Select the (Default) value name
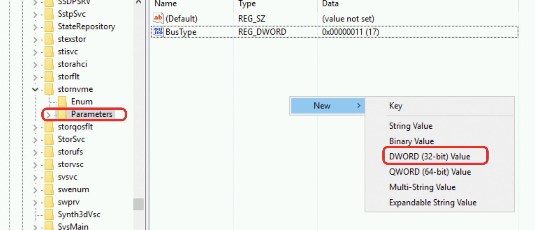The height and width of the screenshot is (230, 535). 181,19
